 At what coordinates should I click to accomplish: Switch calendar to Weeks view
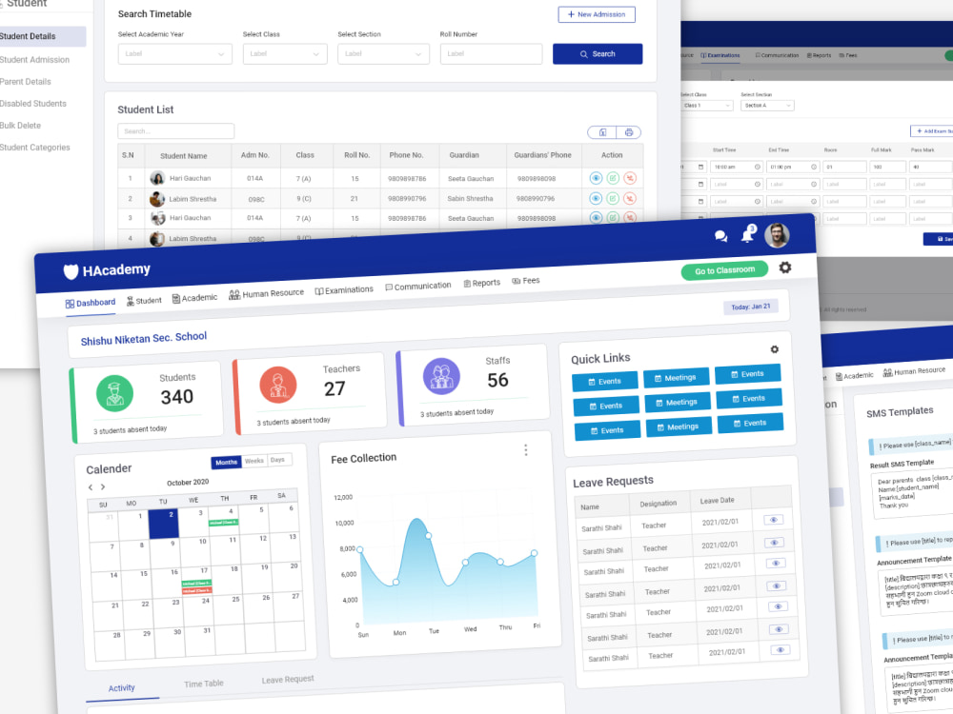pyautogui.click(x=254, y=461)
